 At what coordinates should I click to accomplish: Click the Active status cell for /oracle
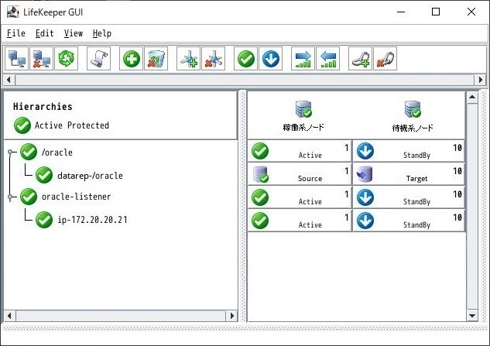point(300,151)
